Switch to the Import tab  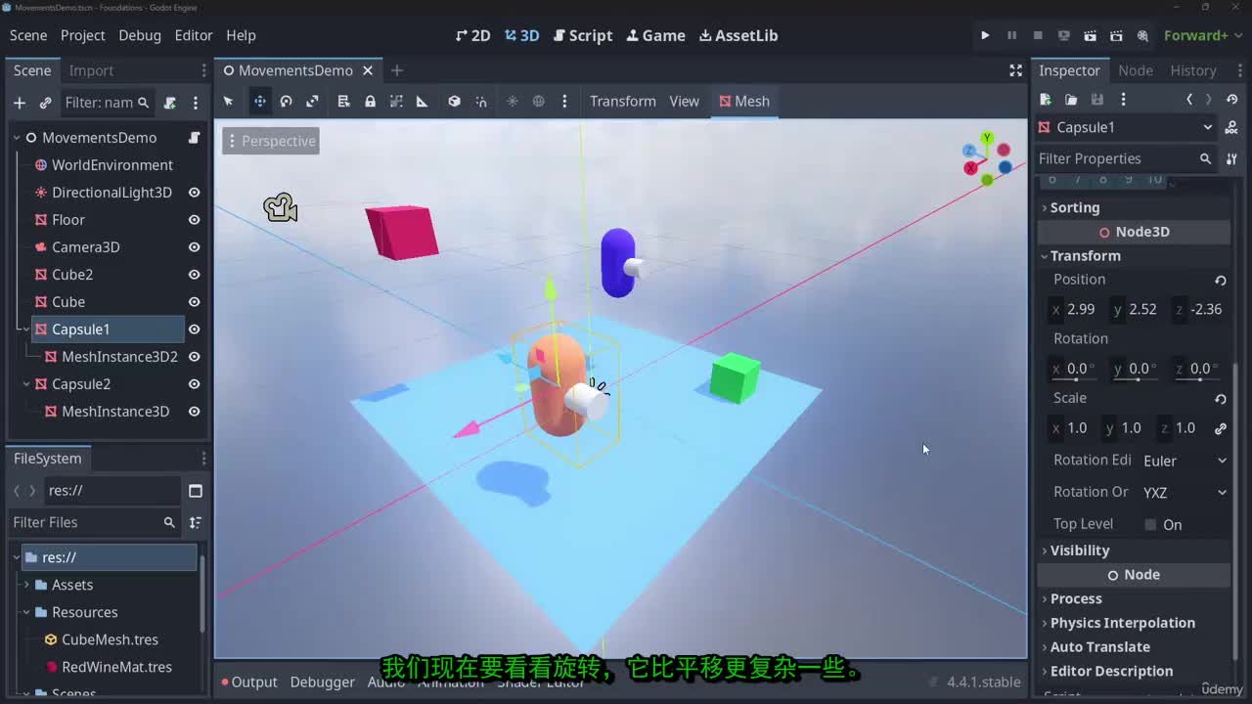(91, 70)
